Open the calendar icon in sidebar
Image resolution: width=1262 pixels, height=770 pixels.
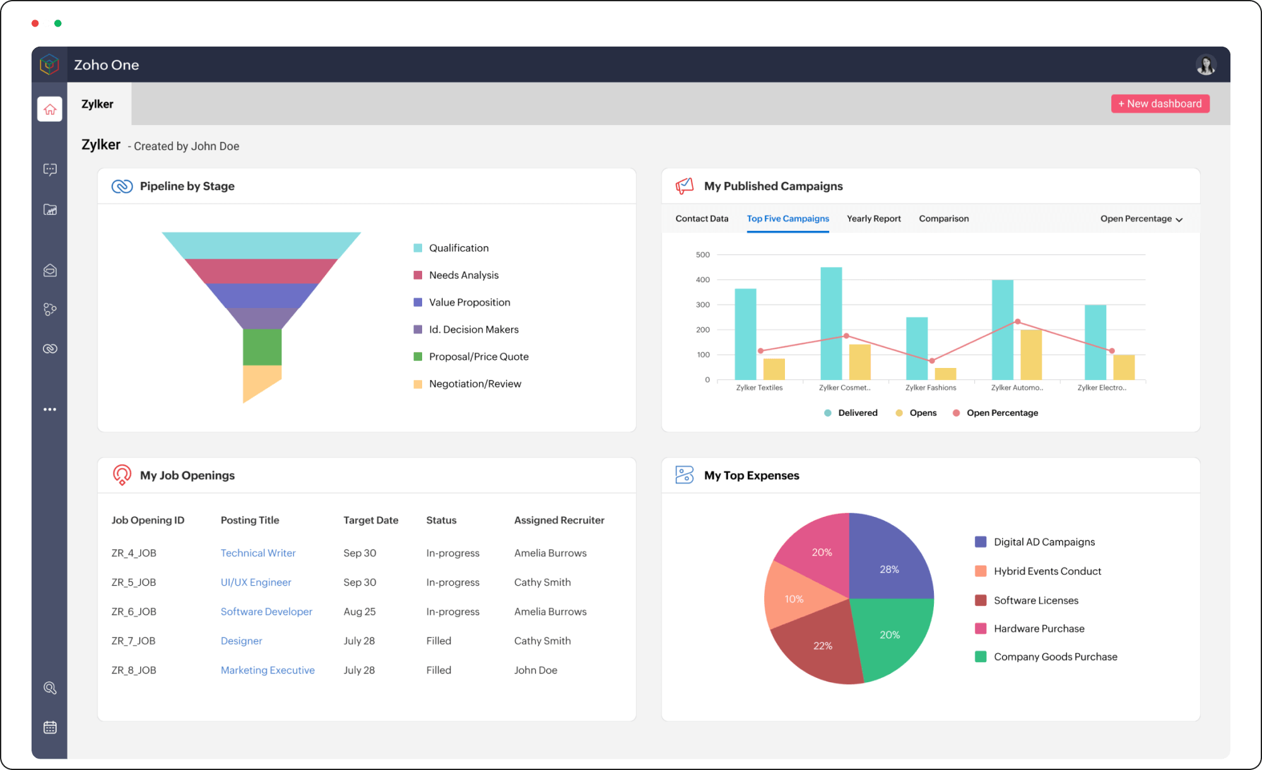[x=50, y=727]
